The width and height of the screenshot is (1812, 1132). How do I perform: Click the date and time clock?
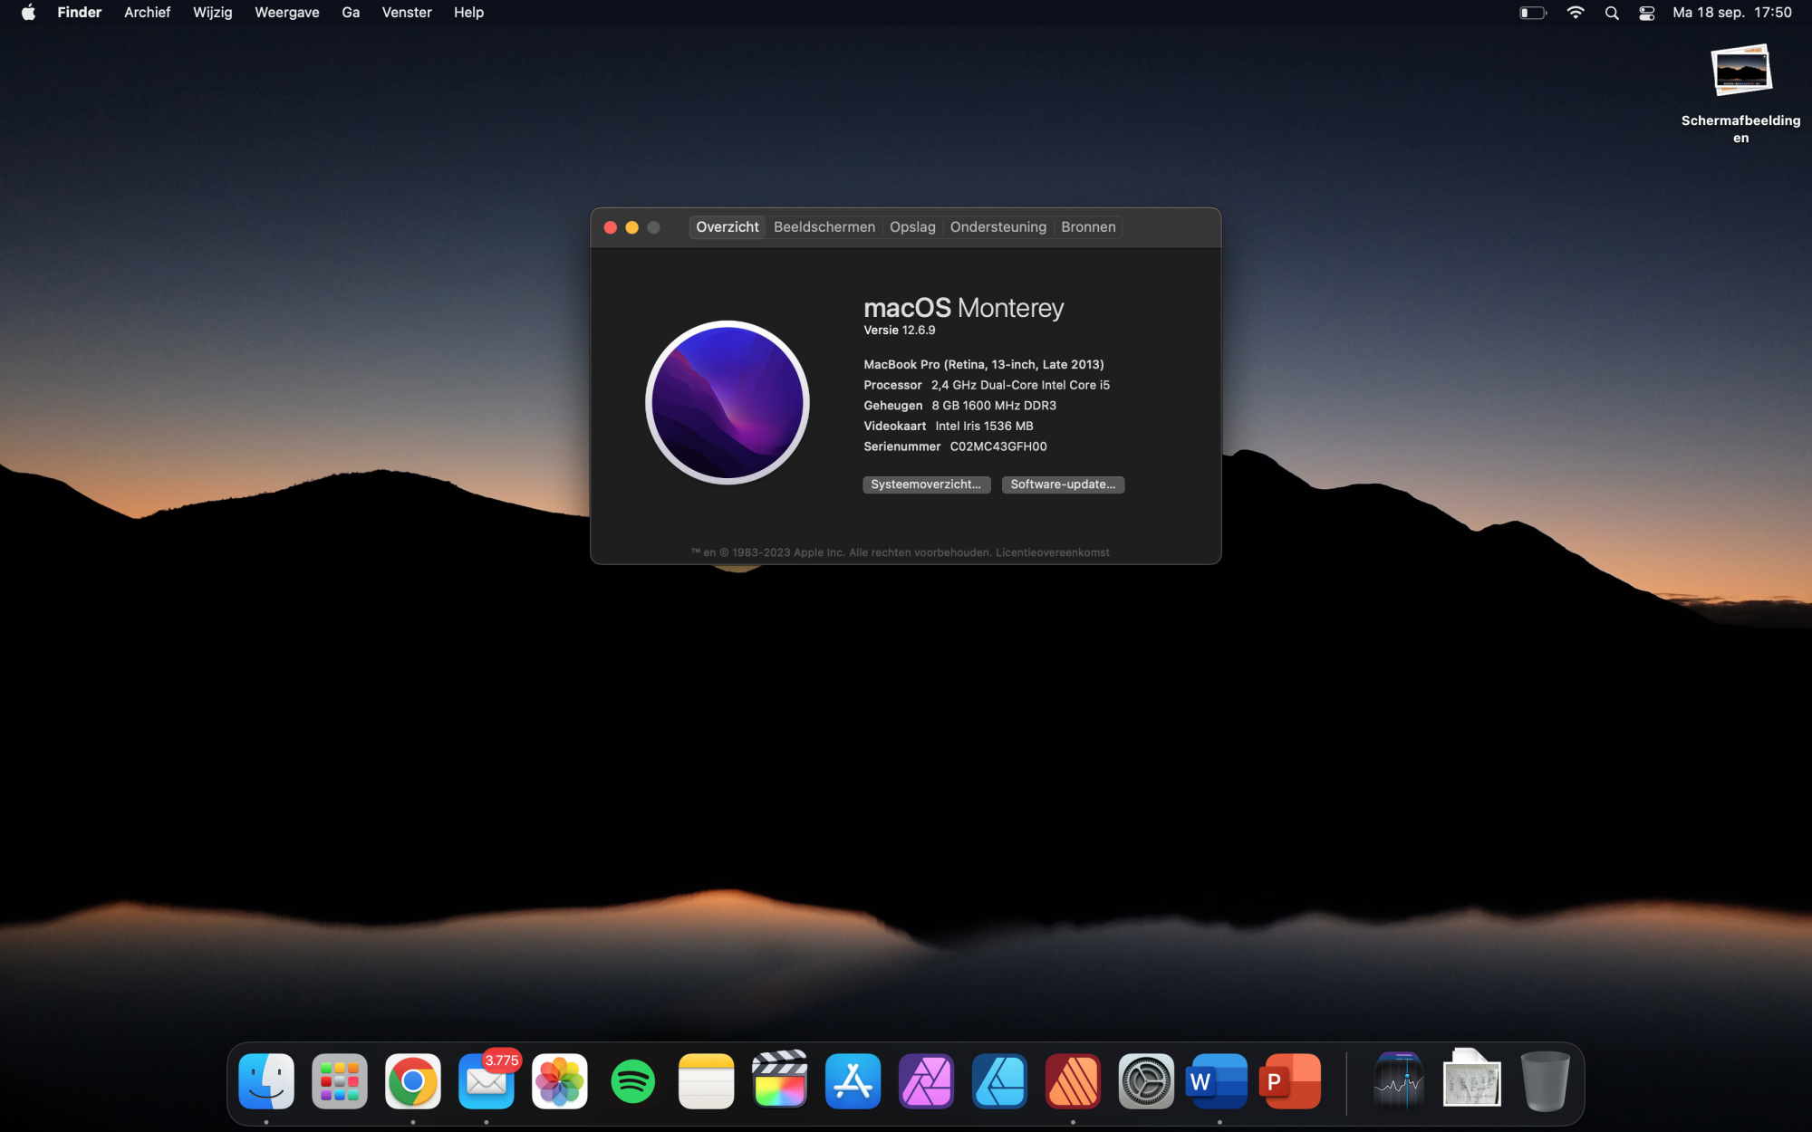tap(1731, 13)
